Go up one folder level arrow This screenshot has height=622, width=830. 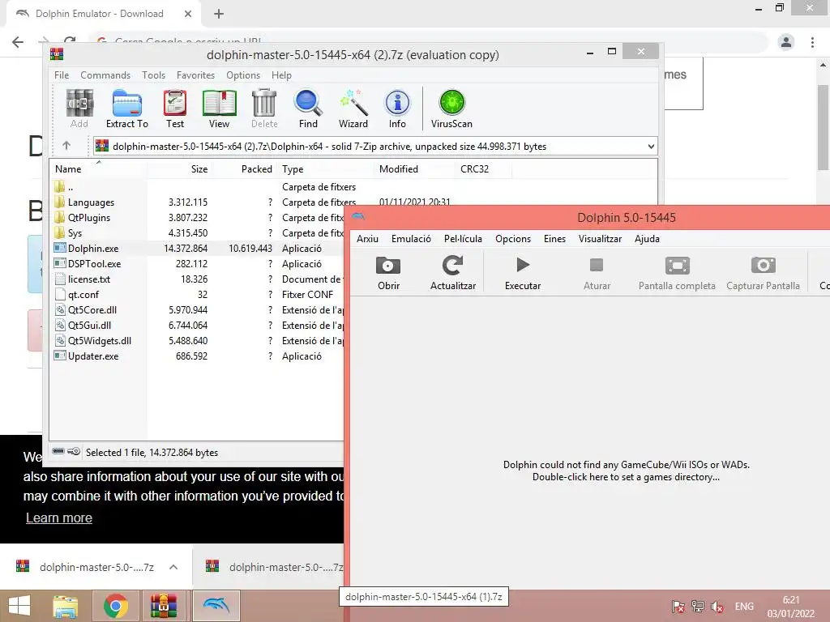click(66, 146)
